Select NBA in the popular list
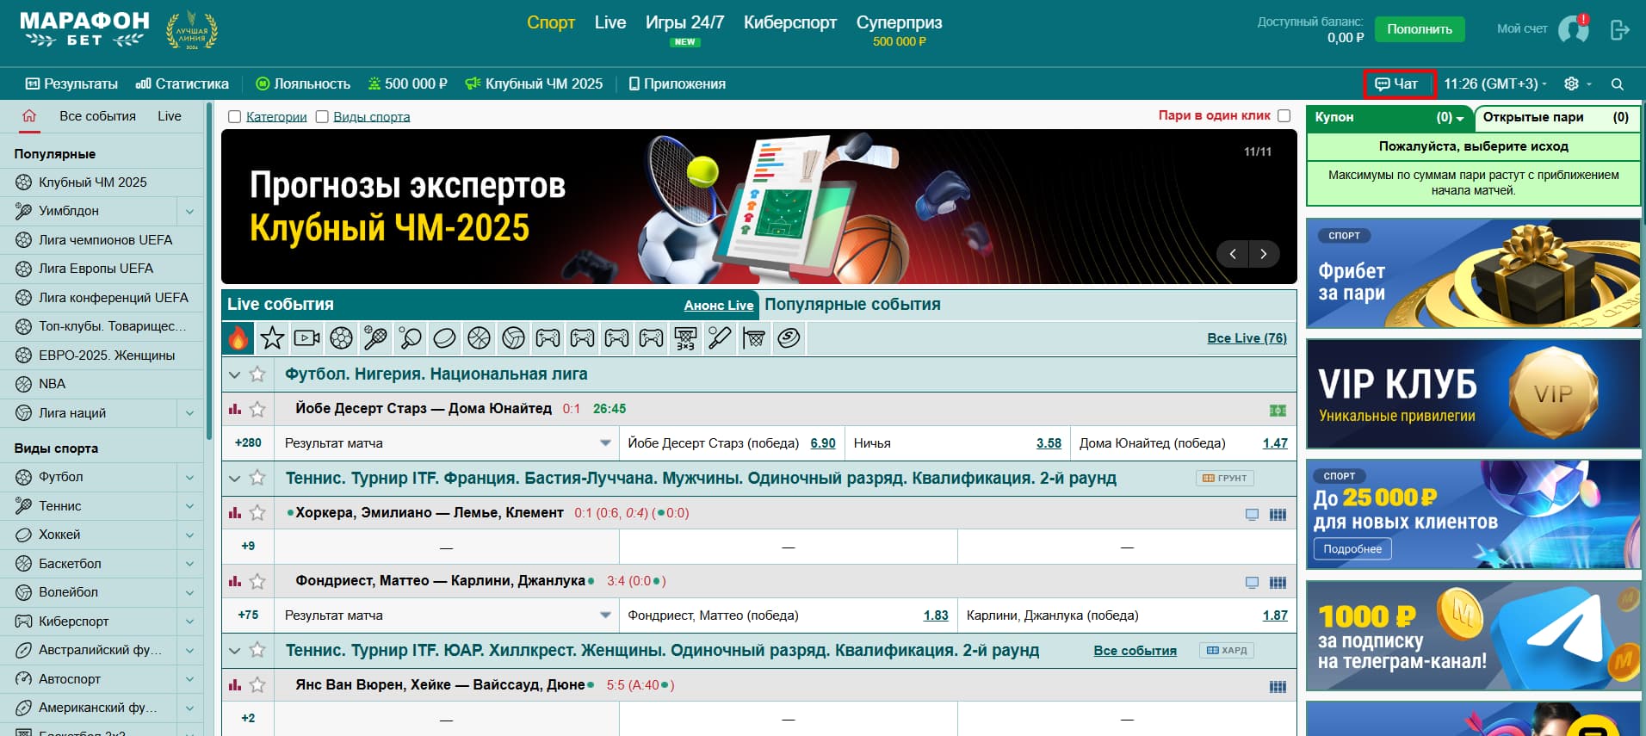 point(52,384)
